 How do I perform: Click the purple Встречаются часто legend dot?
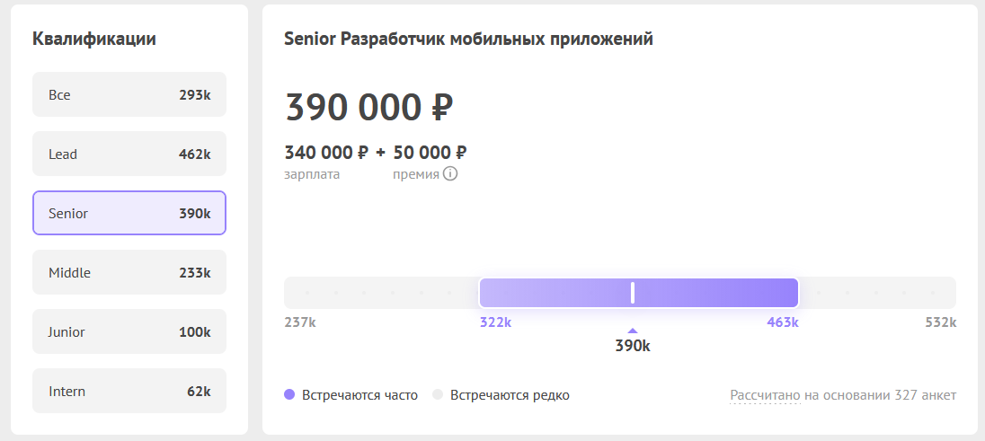[289, 394]
